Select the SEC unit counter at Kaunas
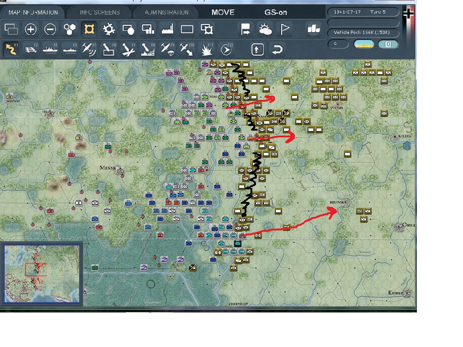463x347 pixels. [x=9, y=97]
